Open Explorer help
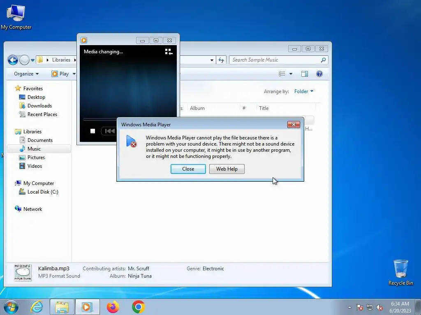Screen dimensions: 421x315 tap(319, 74)
